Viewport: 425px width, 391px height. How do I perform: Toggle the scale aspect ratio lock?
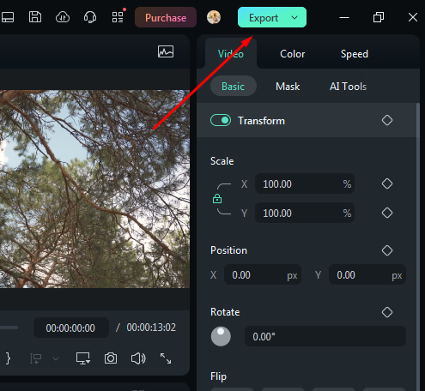tap(217, 198)
